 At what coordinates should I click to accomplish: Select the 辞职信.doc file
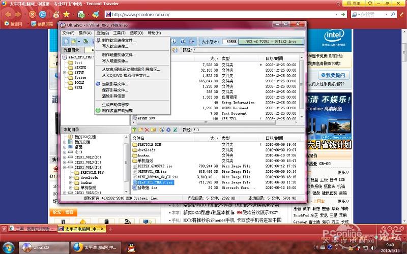(x=147, y=187)
